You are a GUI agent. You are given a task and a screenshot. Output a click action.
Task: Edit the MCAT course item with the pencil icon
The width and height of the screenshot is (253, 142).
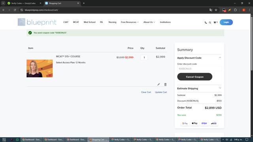tap(159, 84)
